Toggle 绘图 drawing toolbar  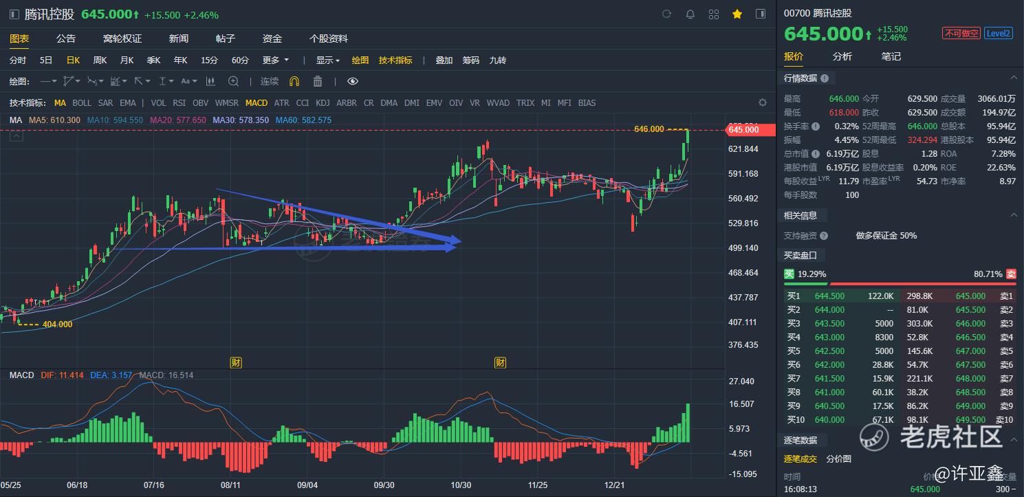pyautogui.click(x=360, y=60)
